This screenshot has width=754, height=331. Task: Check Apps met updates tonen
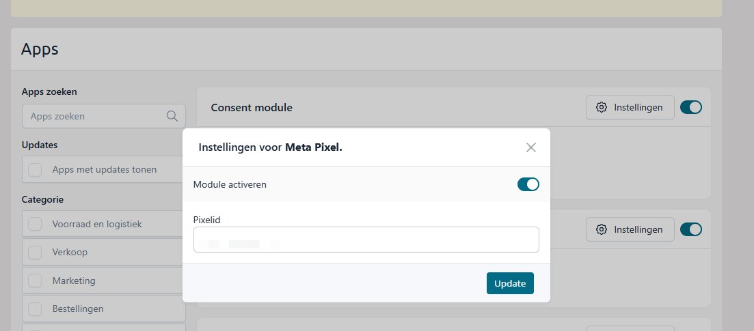[35, 169]
